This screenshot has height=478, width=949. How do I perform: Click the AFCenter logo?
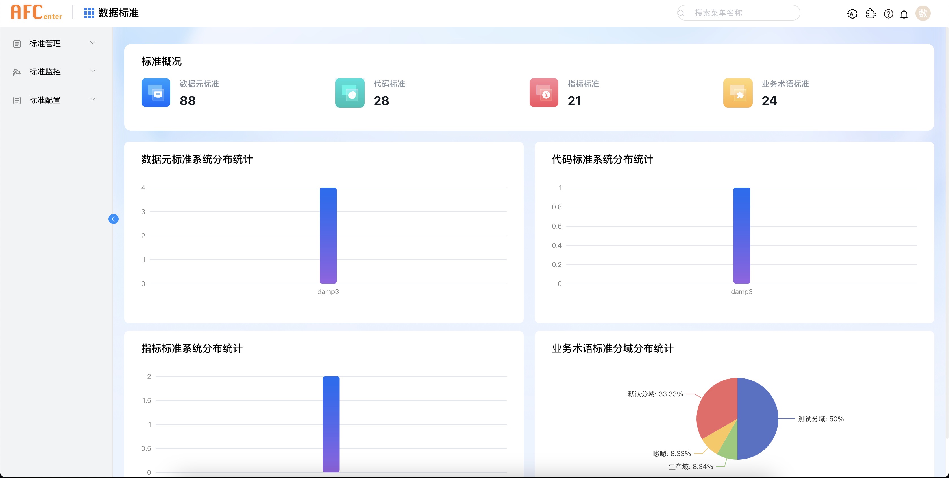[36, 12]
